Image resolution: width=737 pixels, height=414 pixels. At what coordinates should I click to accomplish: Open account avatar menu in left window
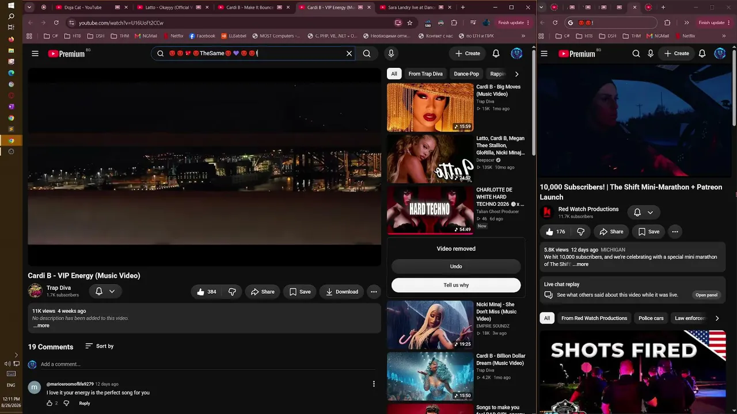pos(516,53)
